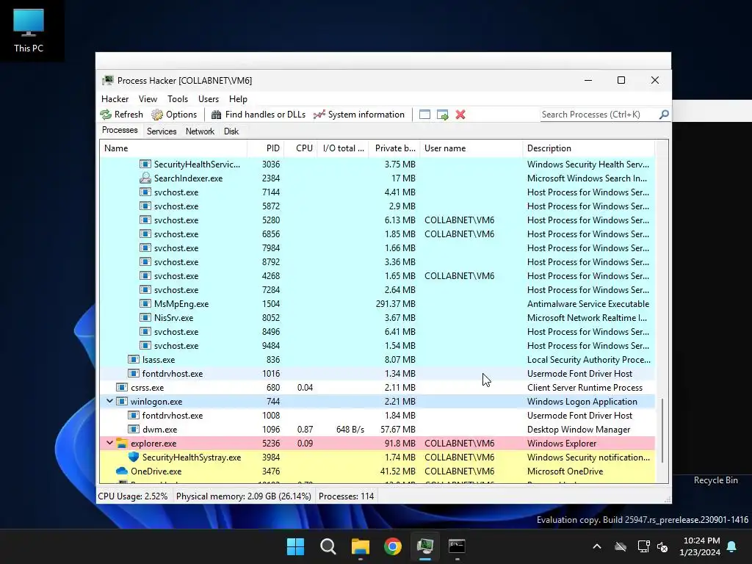Click 291.37 MB private bytes value
The width and height of the screenshot is (752, 564).
click(396, 303)
